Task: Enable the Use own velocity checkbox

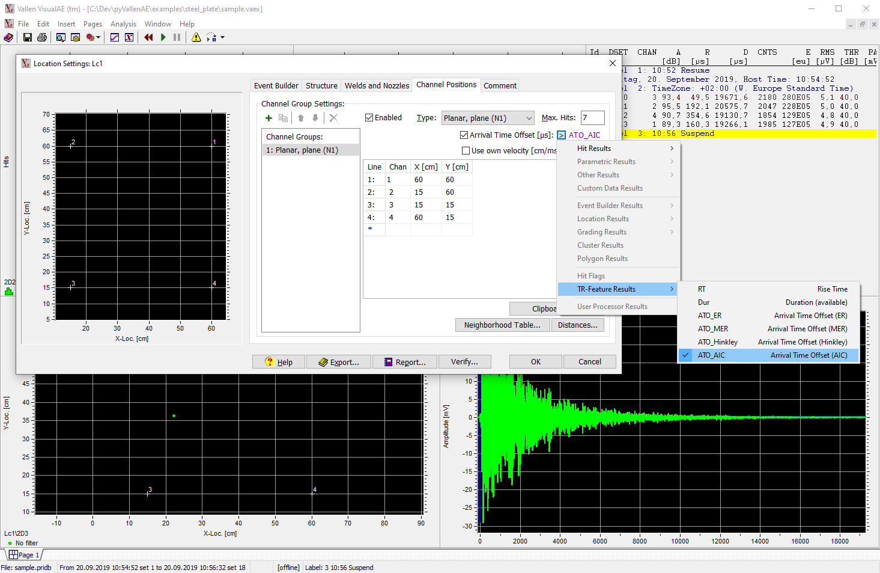Action: (466, 151)
